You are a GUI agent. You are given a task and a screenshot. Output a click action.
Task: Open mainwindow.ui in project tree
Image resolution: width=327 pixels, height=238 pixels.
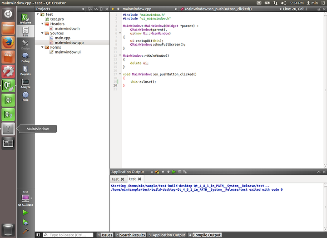click(x=68, y=52)
